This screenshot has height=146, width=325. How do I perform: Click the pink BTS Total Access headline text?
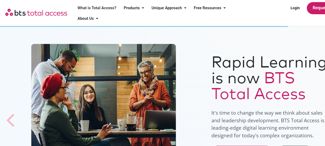pos(259,86)
